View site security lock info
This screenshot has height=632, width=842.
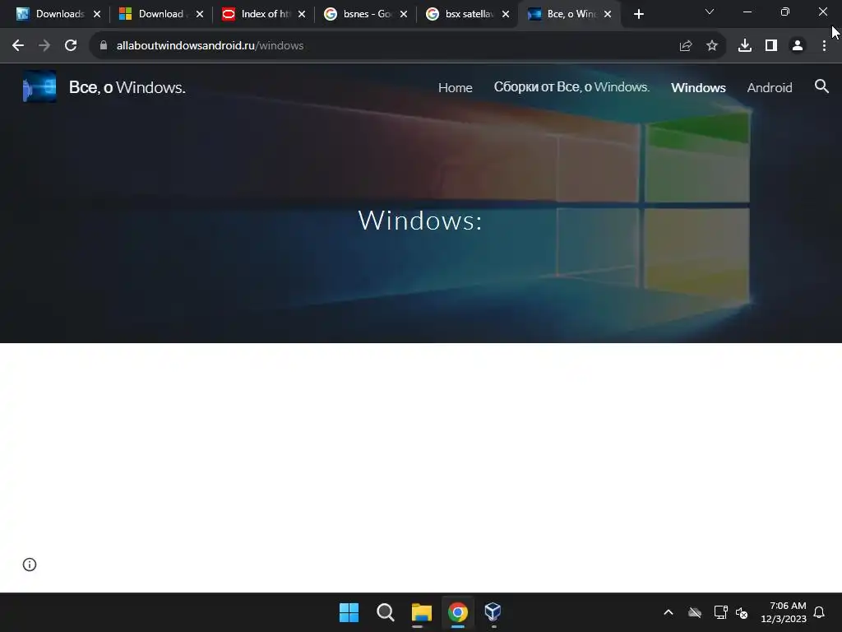point(103,46)
